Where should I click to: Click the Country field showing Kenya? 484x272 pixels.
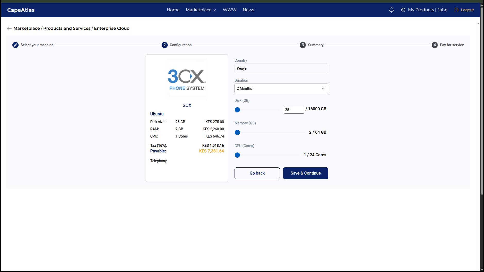(x=281, y=68)
